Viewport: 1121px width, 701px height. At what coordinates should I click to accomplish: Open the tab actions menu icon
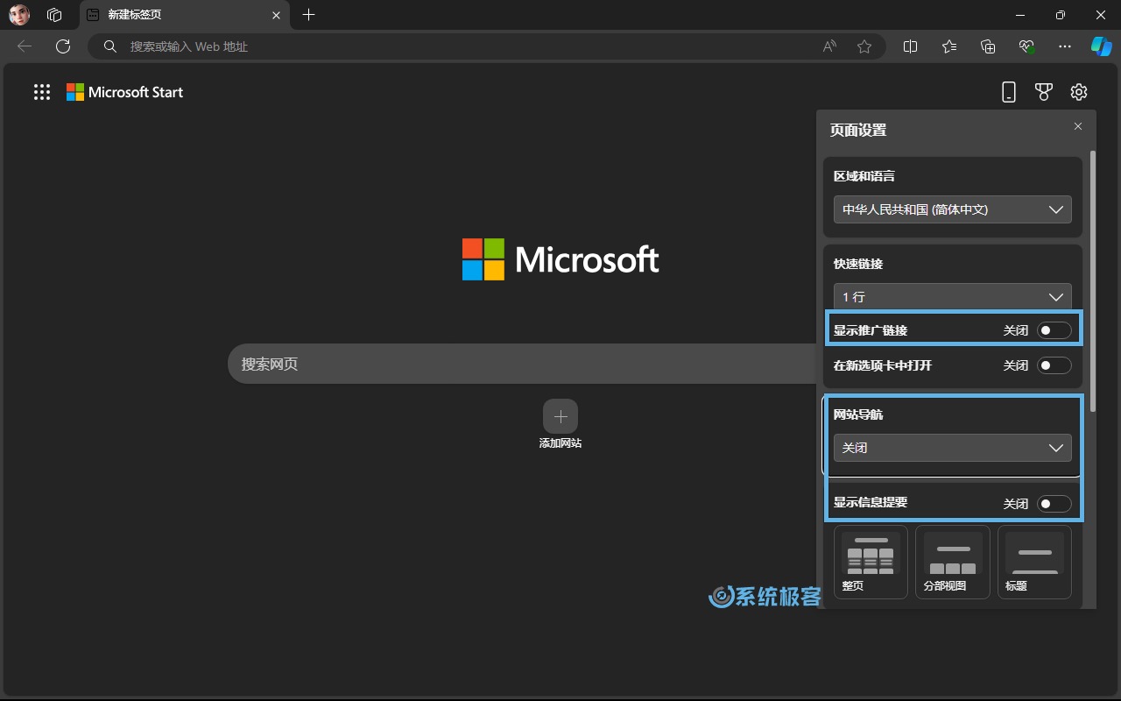coord(54,15)
